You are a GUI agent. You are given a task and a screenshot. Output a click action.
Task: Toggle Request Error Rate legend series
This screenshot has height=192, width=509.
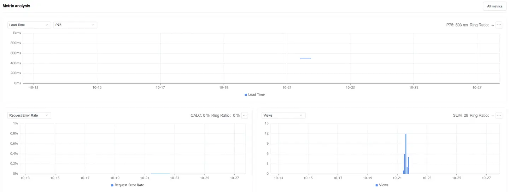[x=128, y=185]
